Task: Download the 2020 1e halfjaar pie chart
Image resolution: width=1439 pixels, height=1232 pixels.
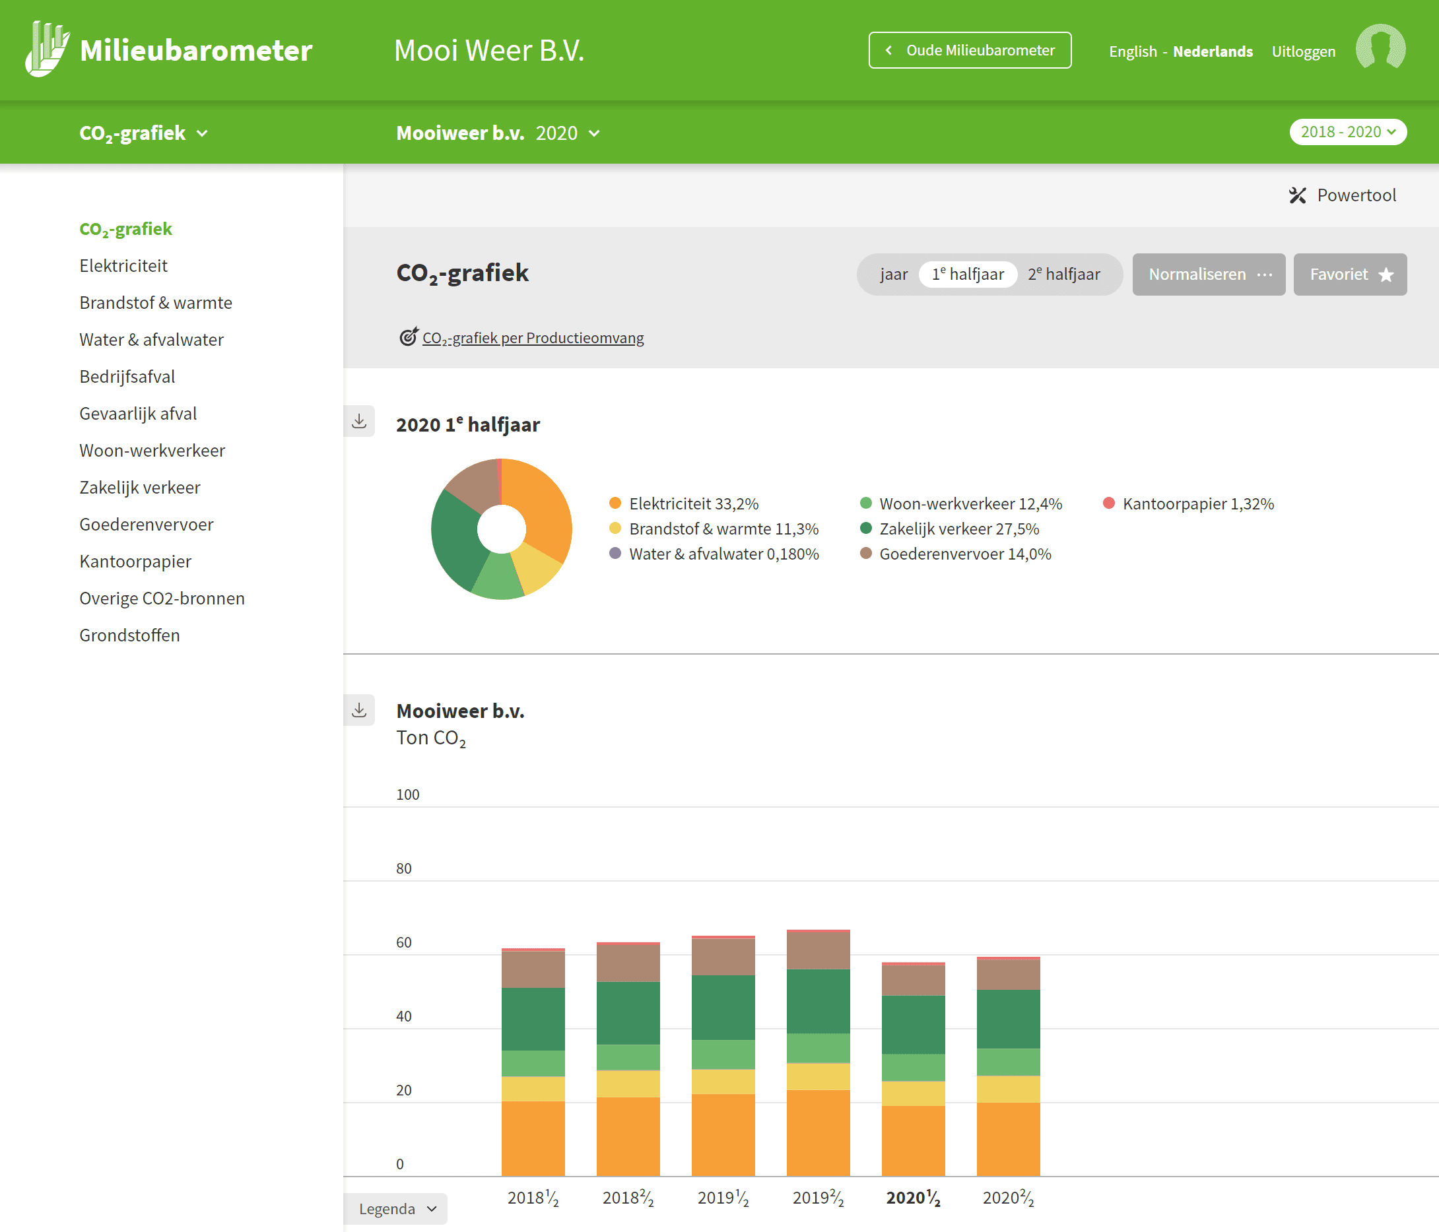Action: 359,421
